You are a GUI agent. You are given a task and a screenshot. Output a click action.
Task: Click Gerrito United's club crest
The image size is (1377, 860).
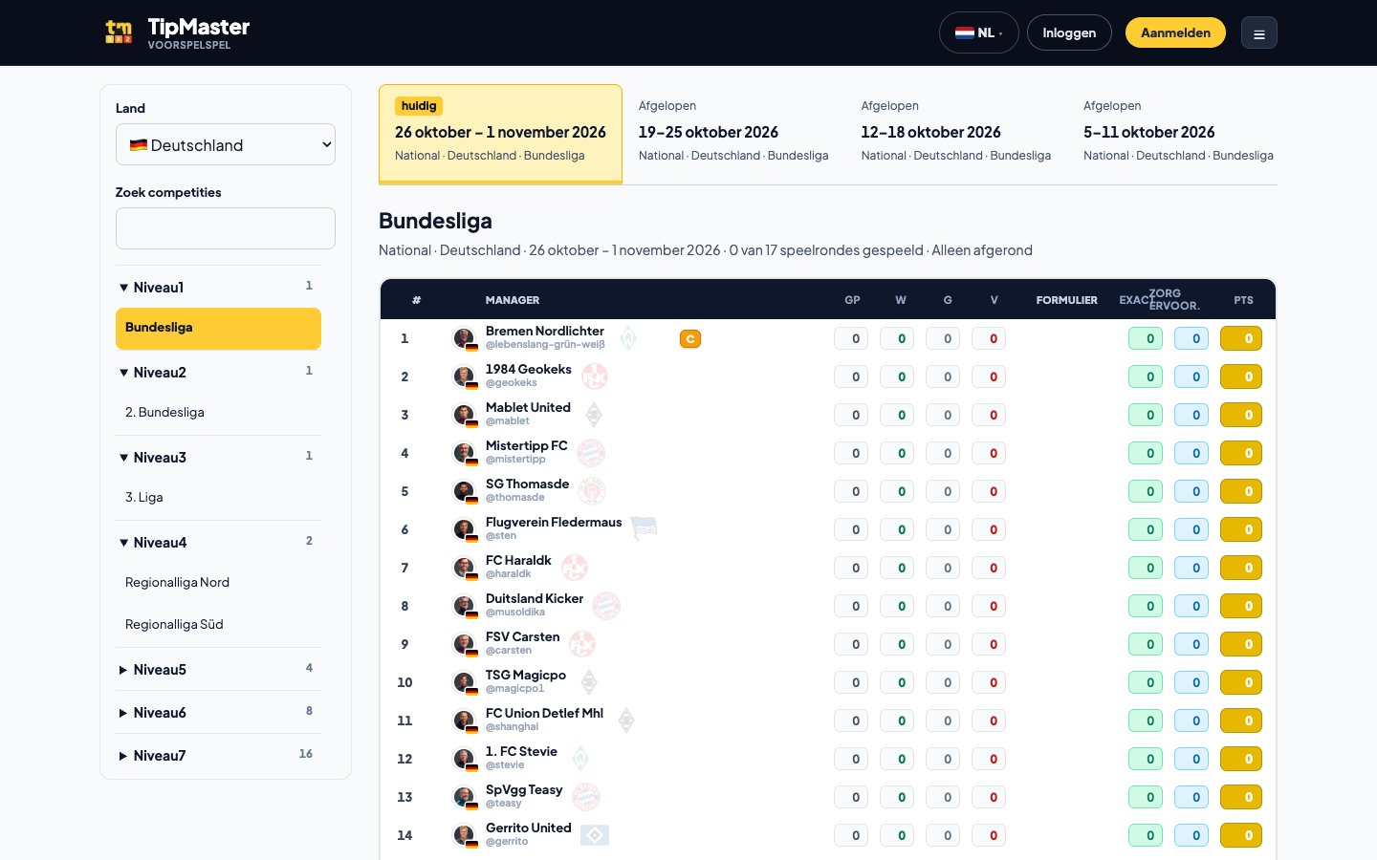pyautogui.click(x=595, y=834)
